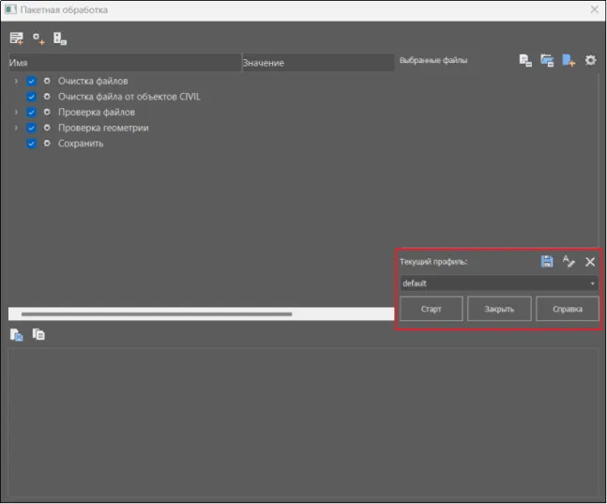Click the Имя column header

pos(124,63)
